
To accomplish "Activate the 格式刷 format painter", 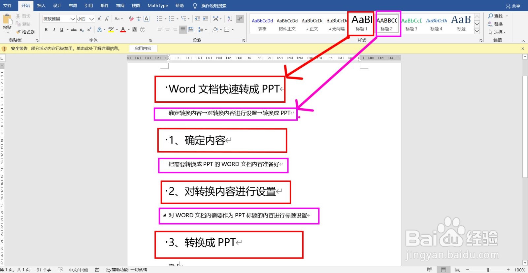I will [x=25, y=32].
